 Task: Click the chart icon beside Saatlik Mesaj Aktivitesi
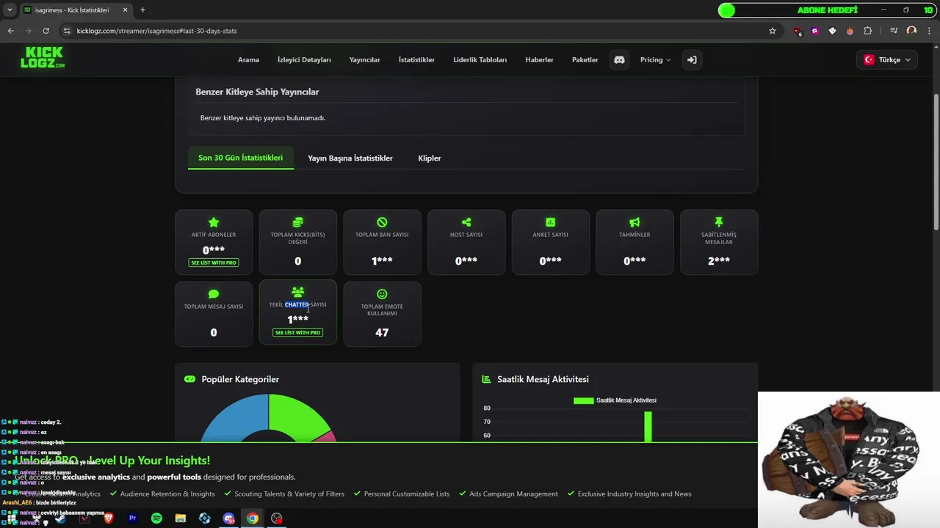[x=486, y=379]
